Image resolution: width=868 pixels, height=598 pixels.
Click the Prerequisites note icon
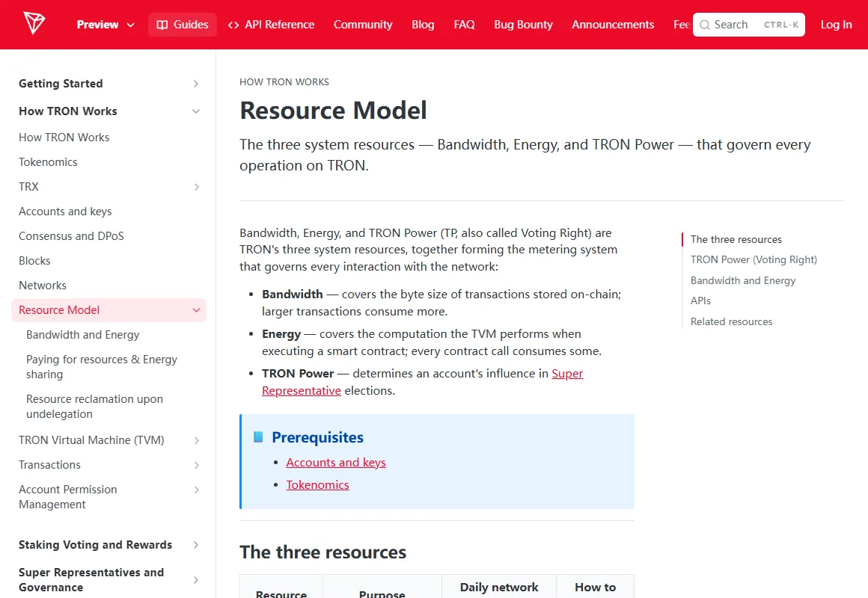[x=258, y=437]
